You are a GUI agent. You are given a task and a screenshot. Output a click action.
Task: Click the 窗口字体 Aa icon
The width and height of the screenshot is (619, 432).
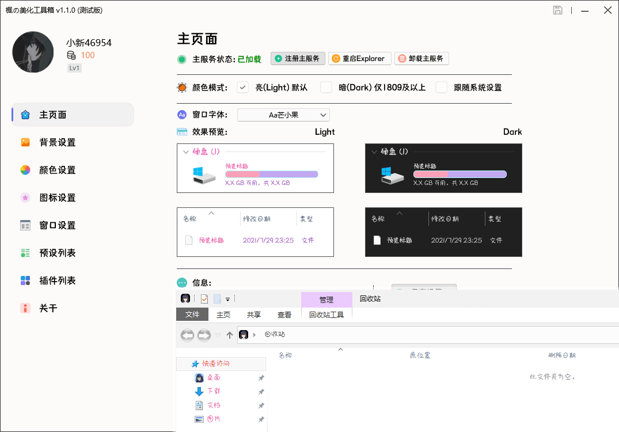click(181, 115)
